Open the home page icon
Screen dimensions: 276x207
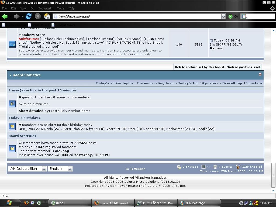click(47, 16)
